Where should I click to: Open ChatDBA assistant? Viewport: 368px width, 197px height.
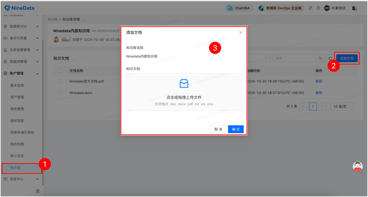[239, 8]
